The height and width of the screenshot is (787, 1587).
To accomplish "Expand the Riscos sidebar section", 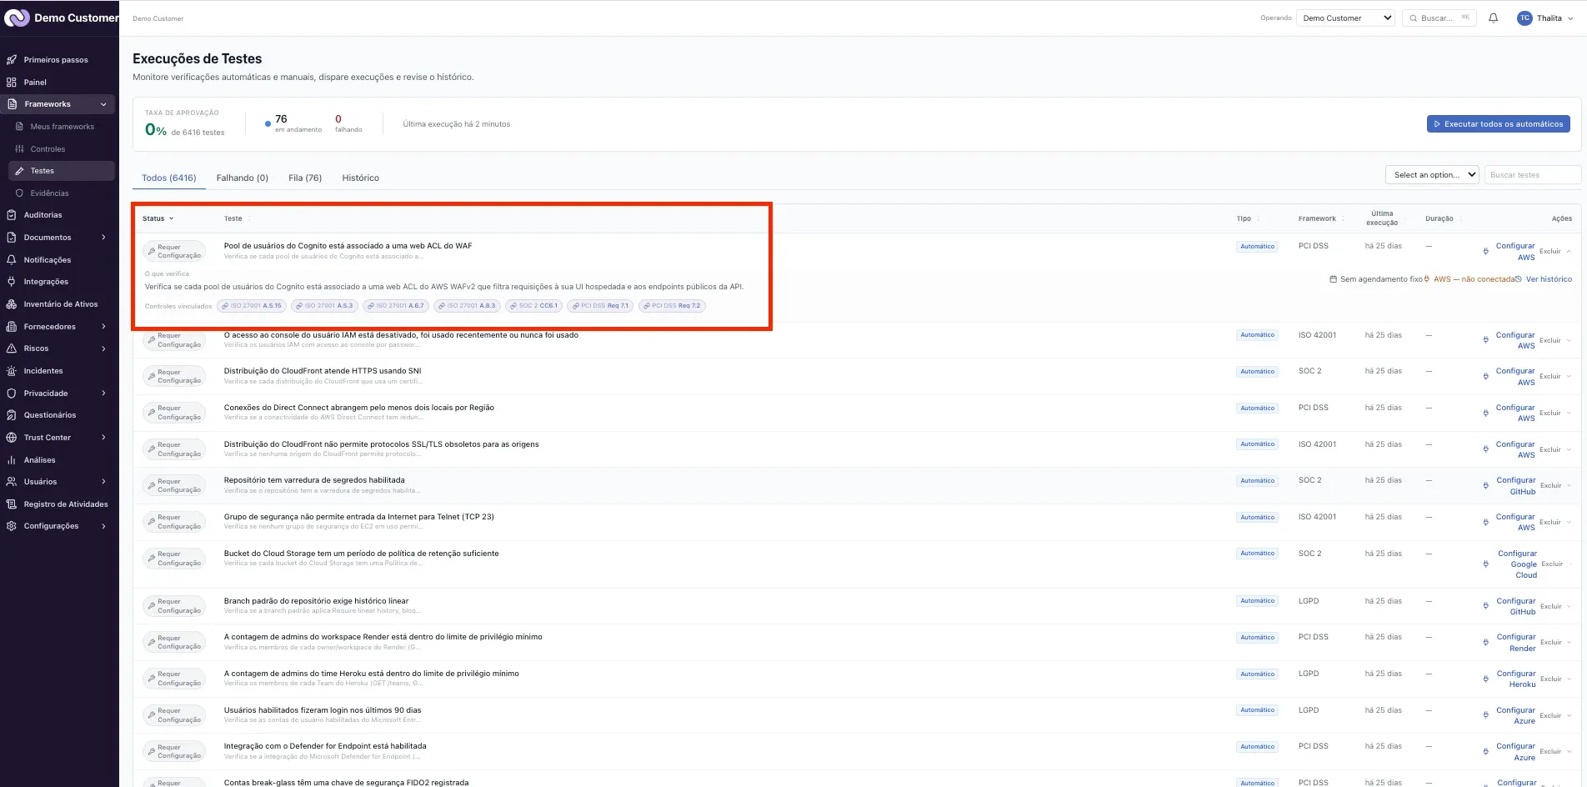I will tap(103, 348).
